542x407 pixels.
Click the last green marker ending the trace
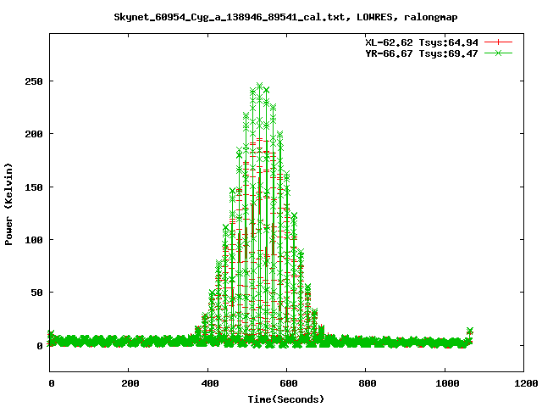470,331
